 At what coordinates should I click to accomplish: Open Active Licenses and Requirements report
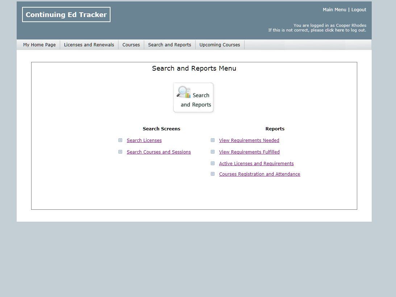coord(256,164)
